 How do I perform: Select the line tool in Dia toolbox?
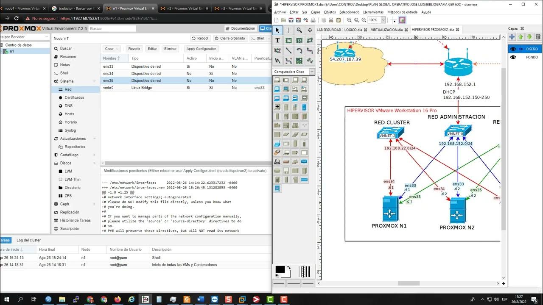tap(288, 50)
